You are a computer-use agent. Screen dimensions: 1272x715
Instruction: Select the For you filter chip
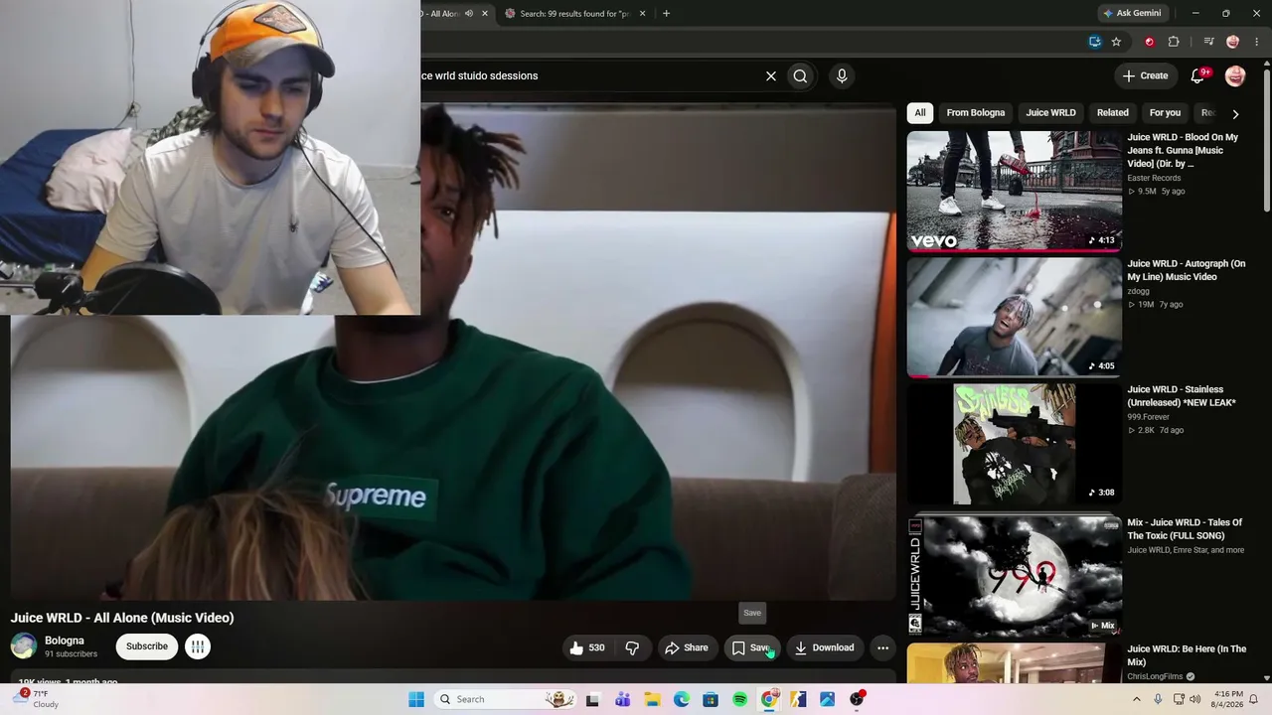point(1165,113)
